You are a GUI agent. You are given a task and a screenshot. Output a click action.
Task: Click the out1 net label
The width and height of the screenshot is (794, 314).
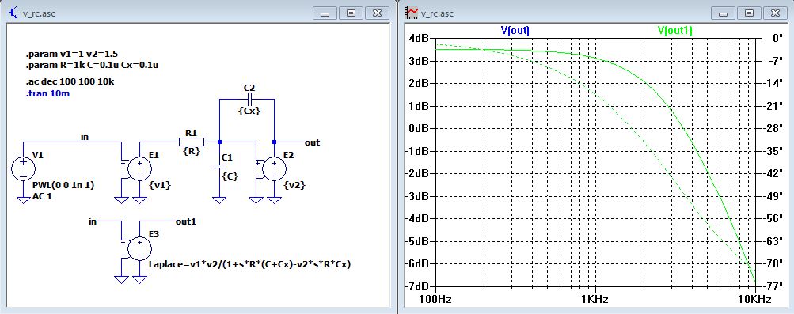pyautogui.click(x=185, y=221)
